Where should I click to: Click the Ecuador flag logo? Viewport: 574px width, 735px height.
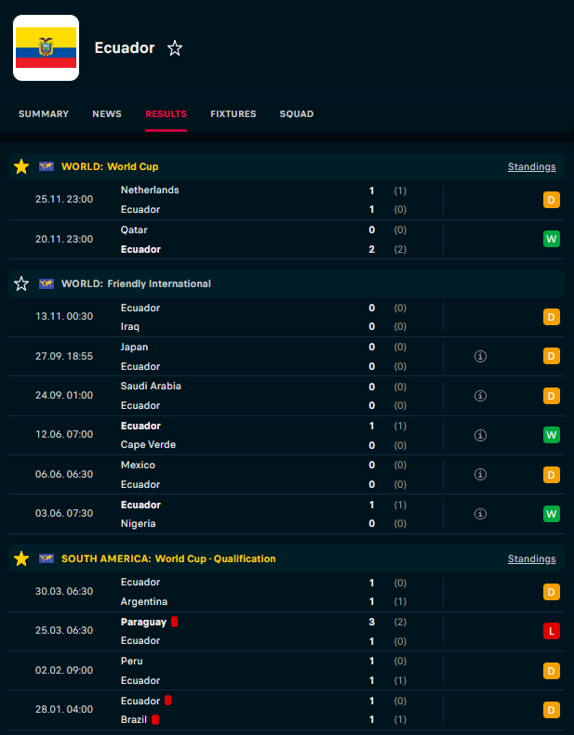[x=46, y=48]
